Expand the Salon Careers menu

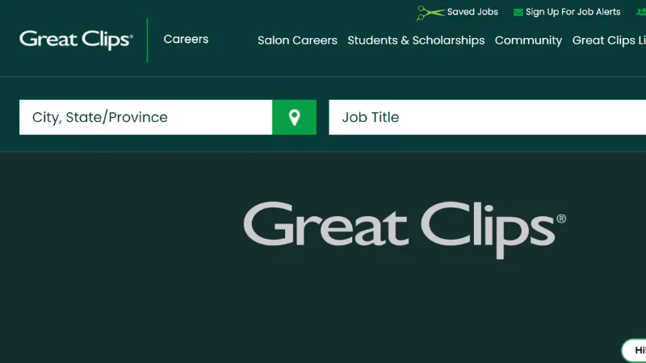tap(297, 40)
